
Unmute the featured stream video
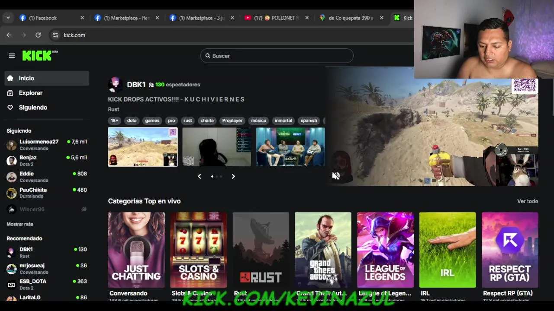[336, 175]
